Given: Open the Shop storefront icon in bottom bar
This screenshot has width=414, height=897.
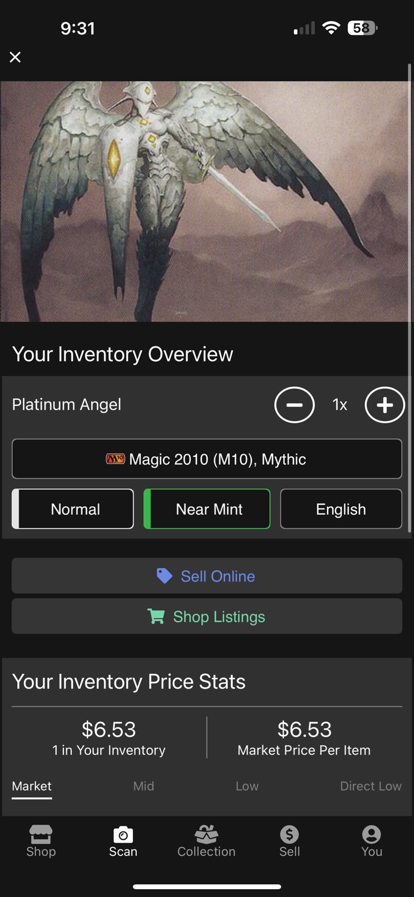Looking at the screenshot, I should click(x=41, y=834).
